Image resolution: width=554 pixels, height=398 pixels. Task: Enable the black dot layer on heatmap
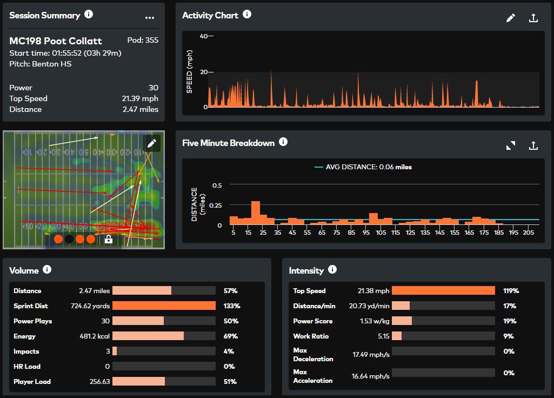[x=69, y=239]
